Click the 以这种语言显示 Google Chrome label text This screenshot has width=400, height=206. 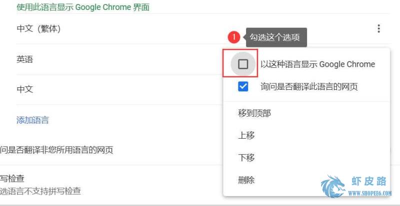[x=317, y=64]
